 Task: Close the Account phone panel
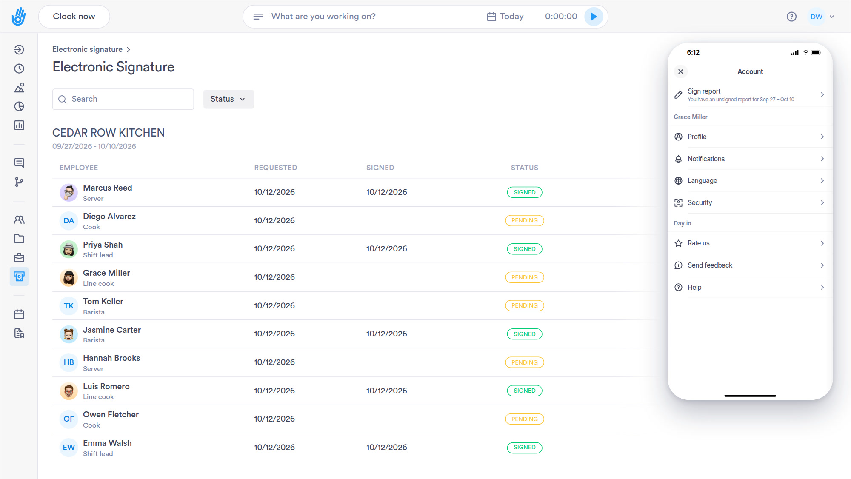pos(681,71)
